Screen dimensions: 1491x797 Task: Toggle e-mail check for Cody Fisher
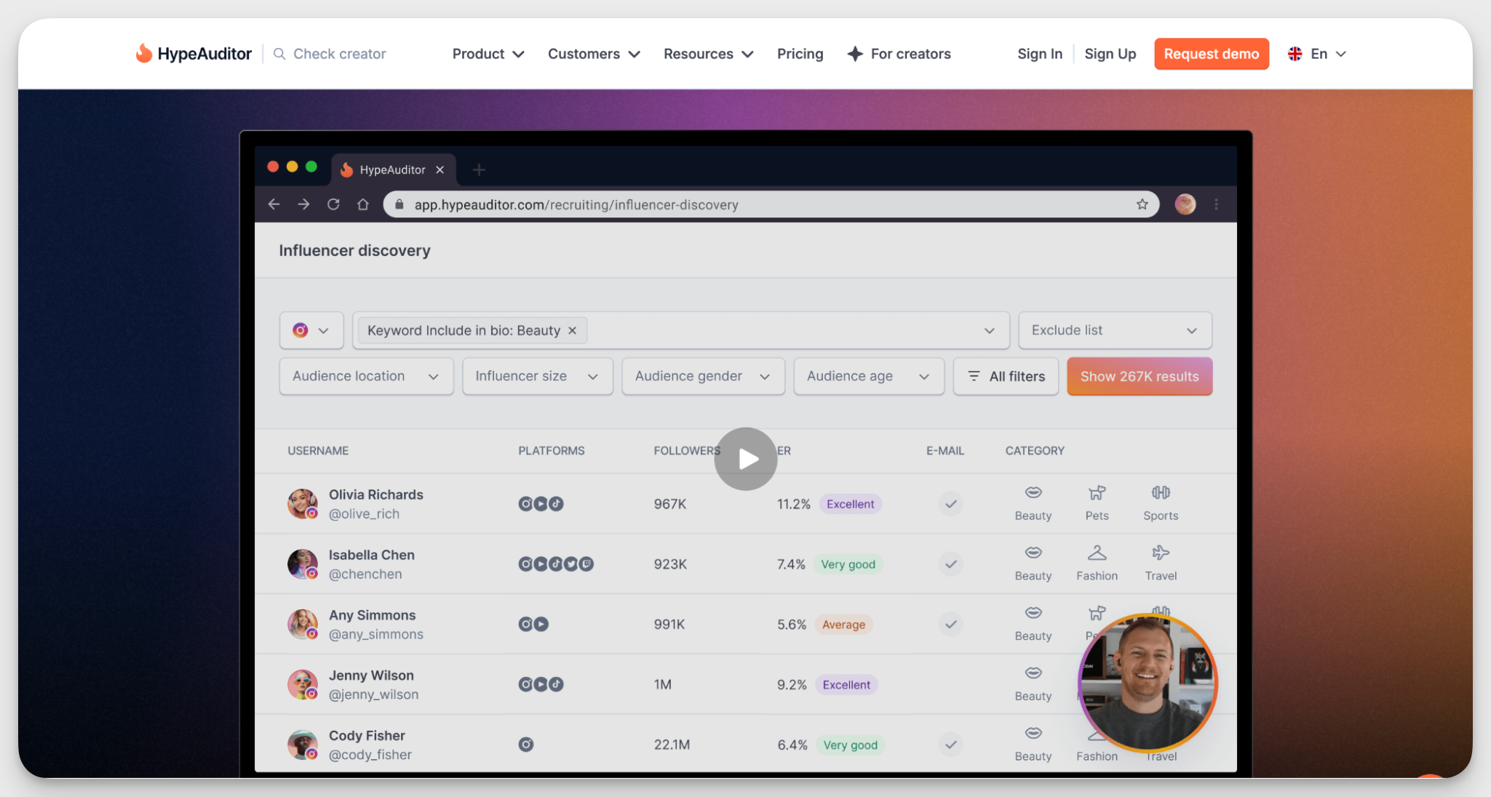(951, 745)
